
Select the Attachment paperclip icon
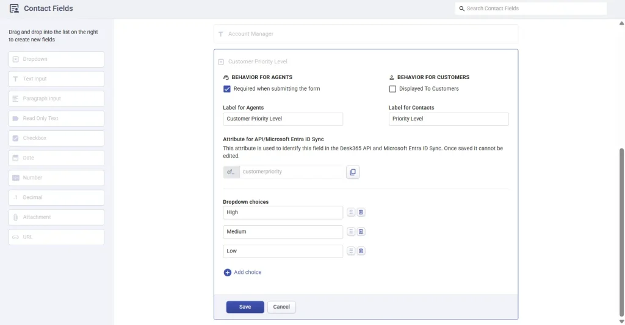pos(15,217)
